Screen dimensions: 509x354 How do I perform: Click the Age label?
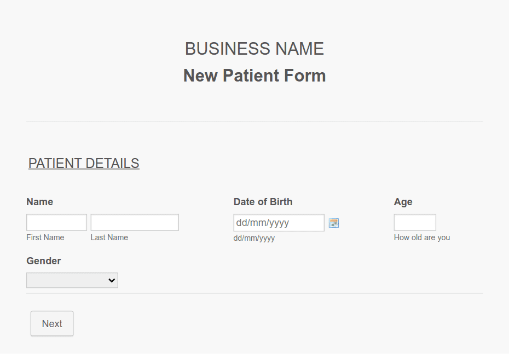click(x=403, y=202)
